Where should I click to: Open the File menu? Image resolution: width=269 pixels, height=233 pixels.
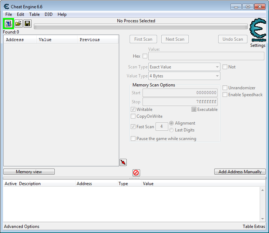pyautogui.click(x=9, y=14)
